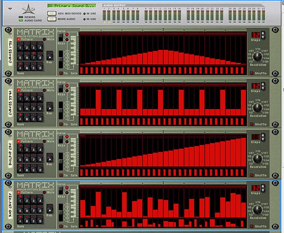This screenshot has height=233, width=284.
Task: Click the Propellerhead star logo
Action: (x=28, y=9)
